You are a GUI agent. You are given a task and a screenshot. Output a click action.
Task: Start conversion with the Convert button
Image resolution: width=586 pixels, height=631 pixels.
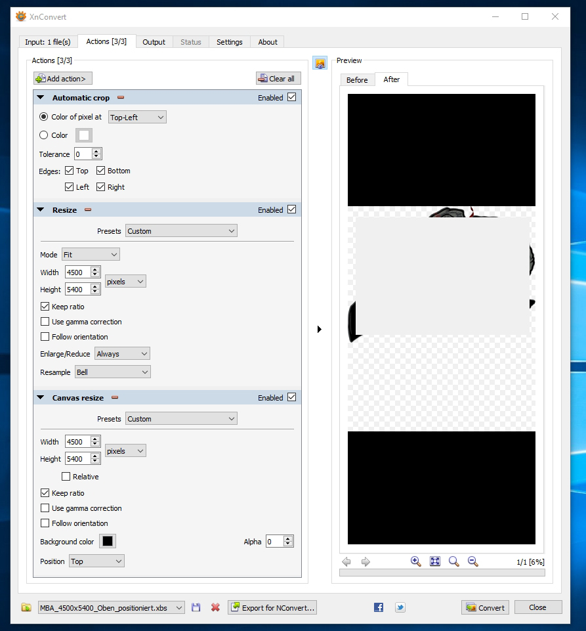[485, 607]
